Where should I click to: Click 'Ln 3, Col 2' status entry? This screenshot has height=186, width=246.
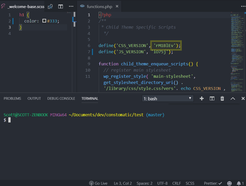click(123, 183)
